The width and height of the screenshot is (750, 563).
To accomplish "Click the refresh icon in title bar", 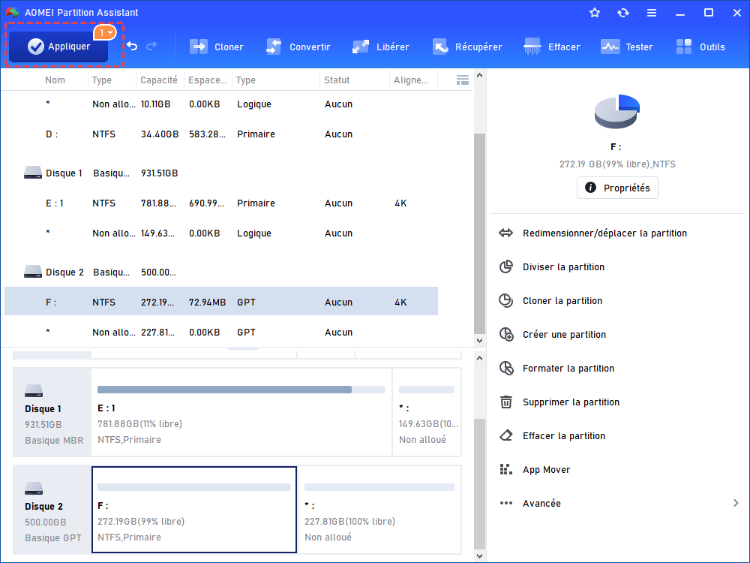I will (x=622, y=13).
